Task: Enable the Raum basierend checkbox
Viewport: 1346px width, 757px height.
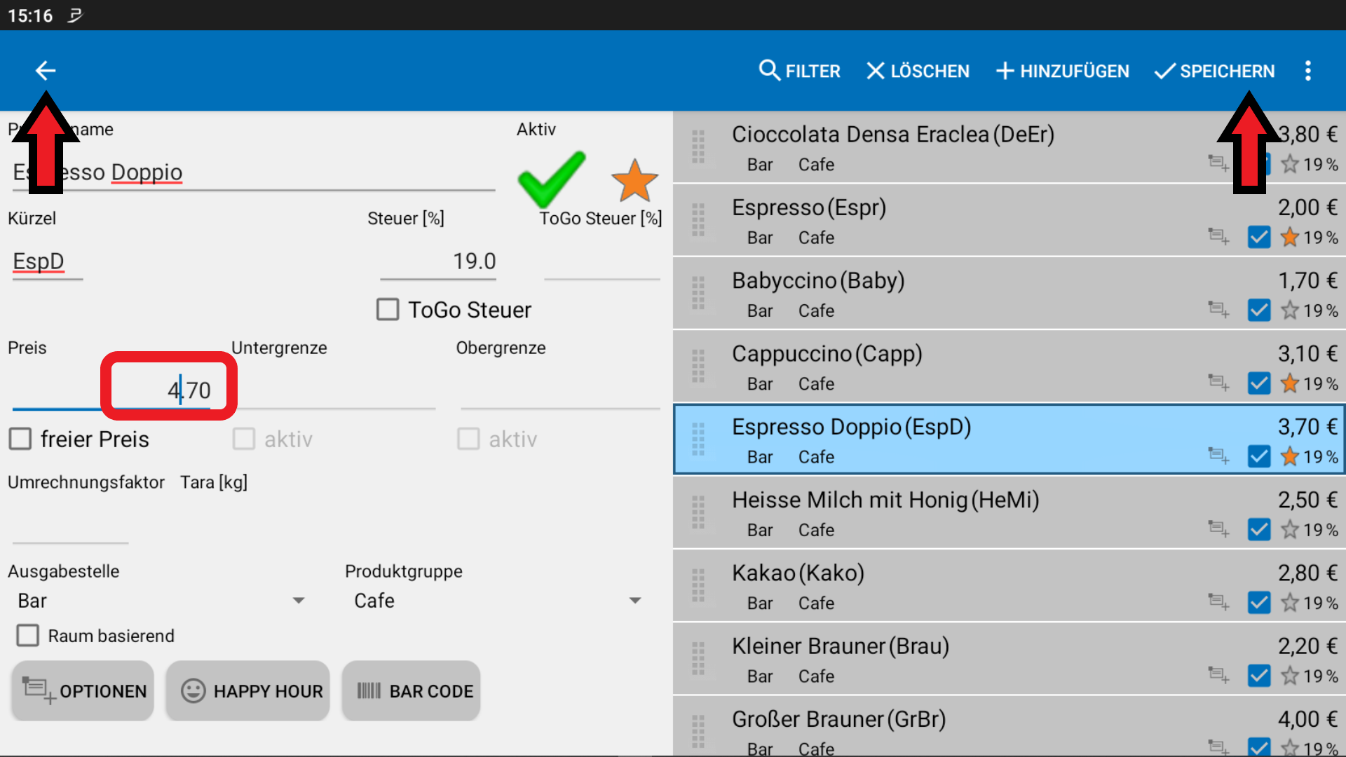Action: click(x=28, y=636)
